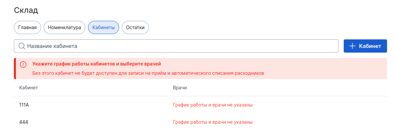Click the Кабинет column header
The image size is (395, 132).
pos(28,88)
